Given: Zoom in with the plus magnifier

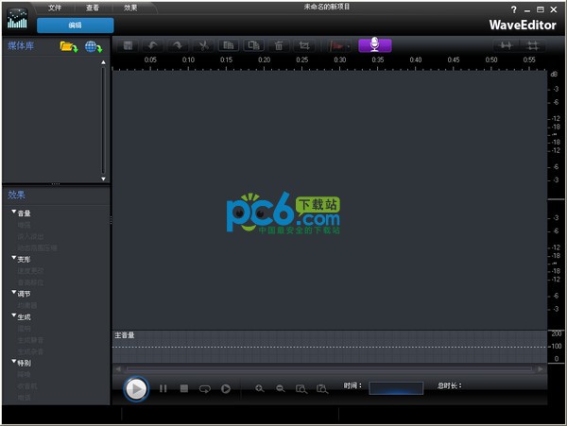Looking at the screenshot, I should click(x=259, y=388).
